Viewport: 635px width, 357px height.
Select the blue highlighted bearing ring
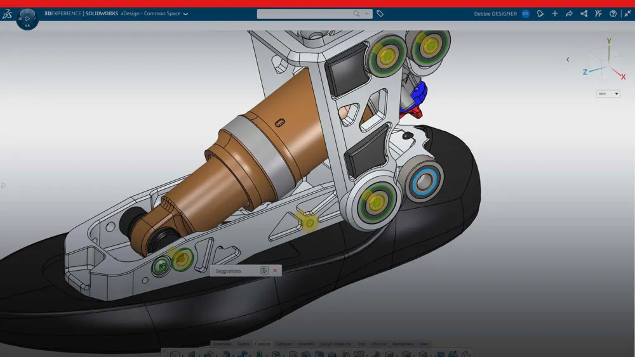(x=424, y=182)
